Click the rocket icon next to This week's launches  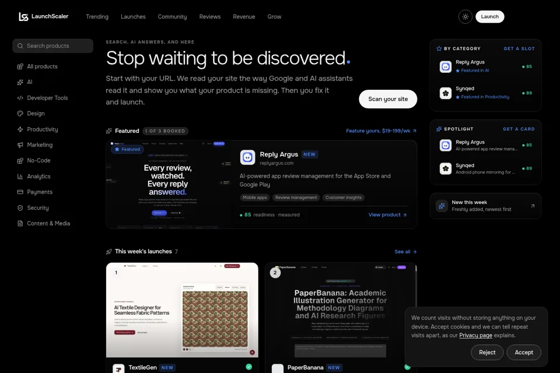[109, 252]
